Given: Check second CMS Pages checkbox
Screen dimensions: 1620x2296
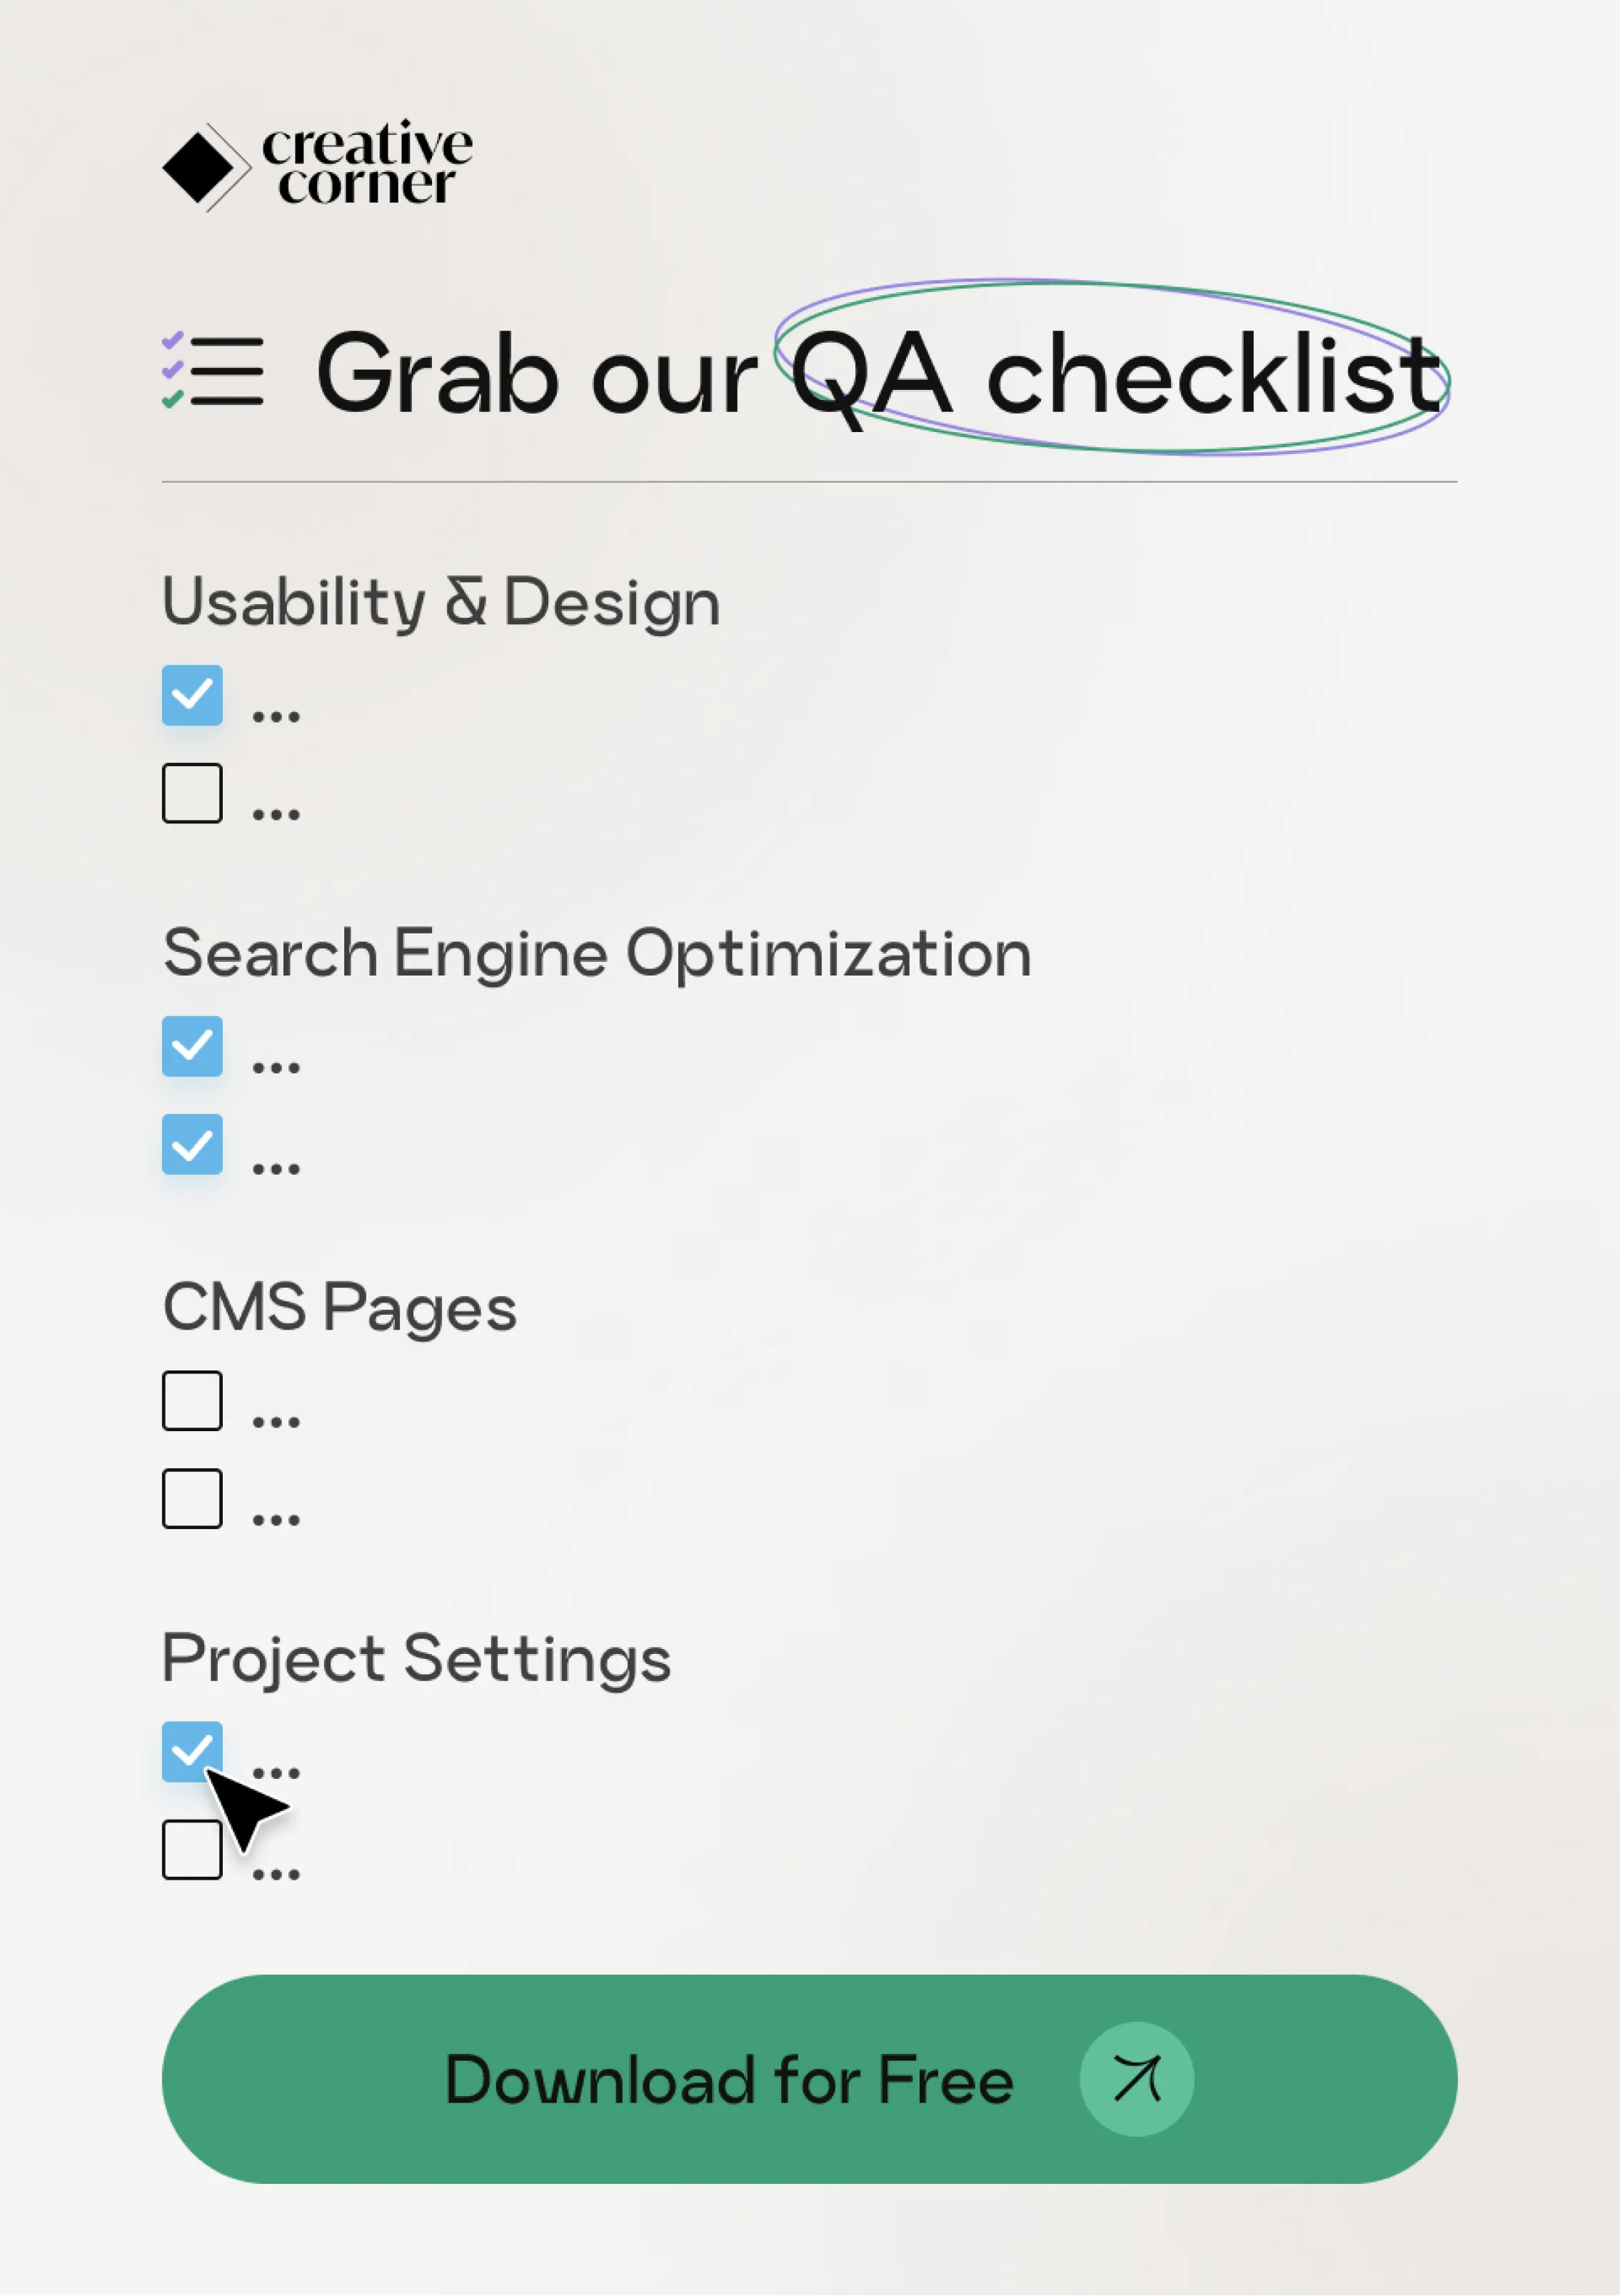Looking at the screenshot, I should 192,1498.
